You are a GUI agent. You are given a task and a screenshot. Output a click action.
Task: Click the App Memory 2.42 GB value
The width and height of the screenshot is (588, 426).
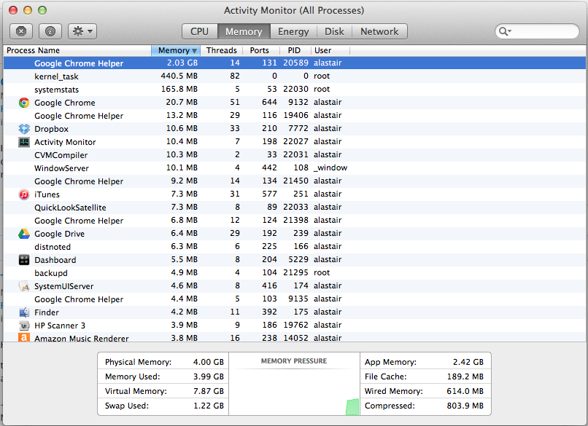(468, 362)
